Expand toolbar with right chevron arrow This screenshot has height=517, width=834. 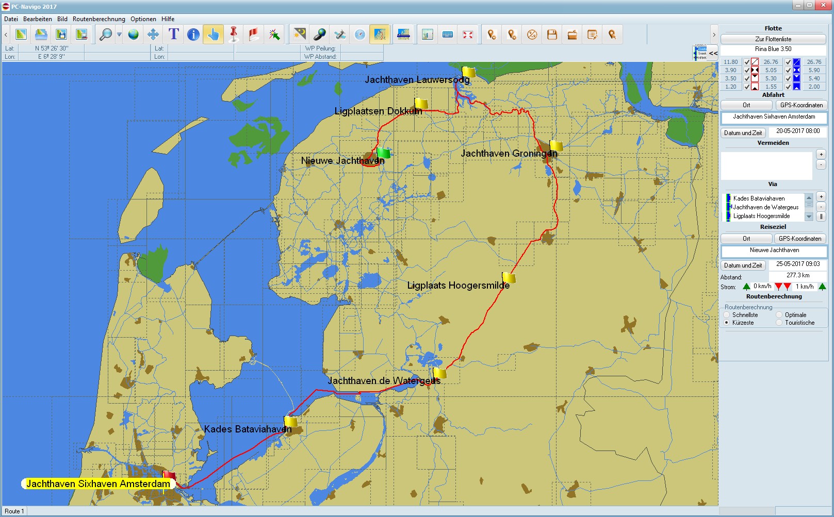714,35
